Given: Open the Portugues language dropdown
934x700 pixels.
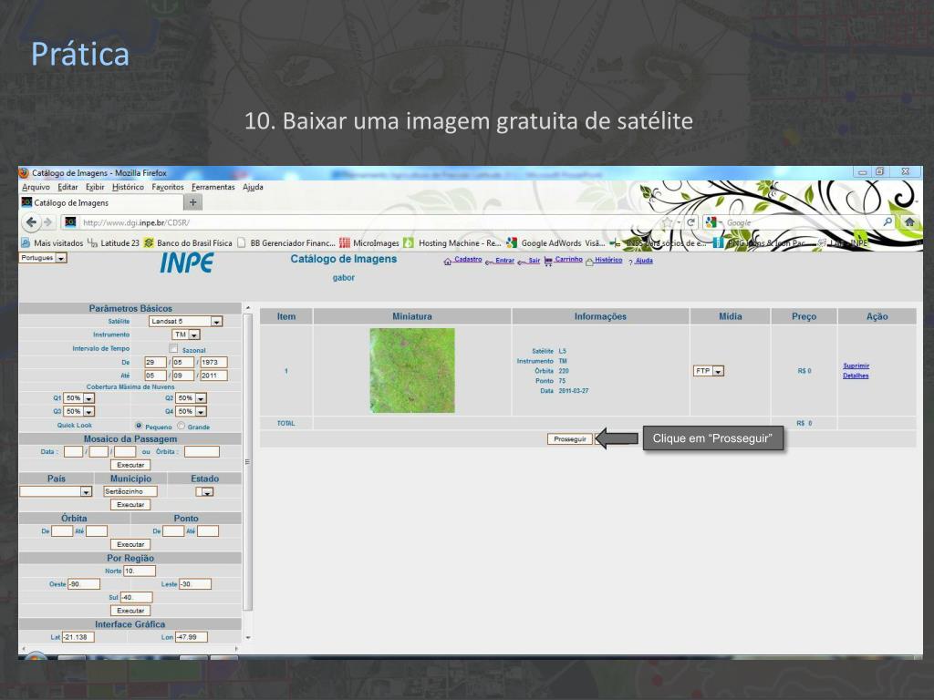Looking at the screenshot, I should click(x=43, y=258).
